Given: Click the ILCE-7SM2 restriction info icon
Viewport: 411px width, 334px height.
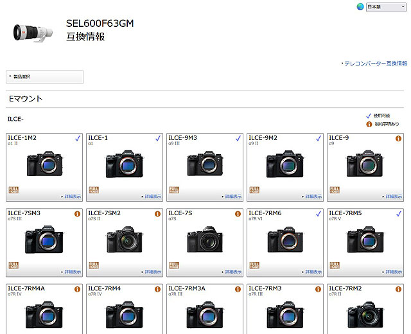Looking at the screenshot, I should click(157, 214).
